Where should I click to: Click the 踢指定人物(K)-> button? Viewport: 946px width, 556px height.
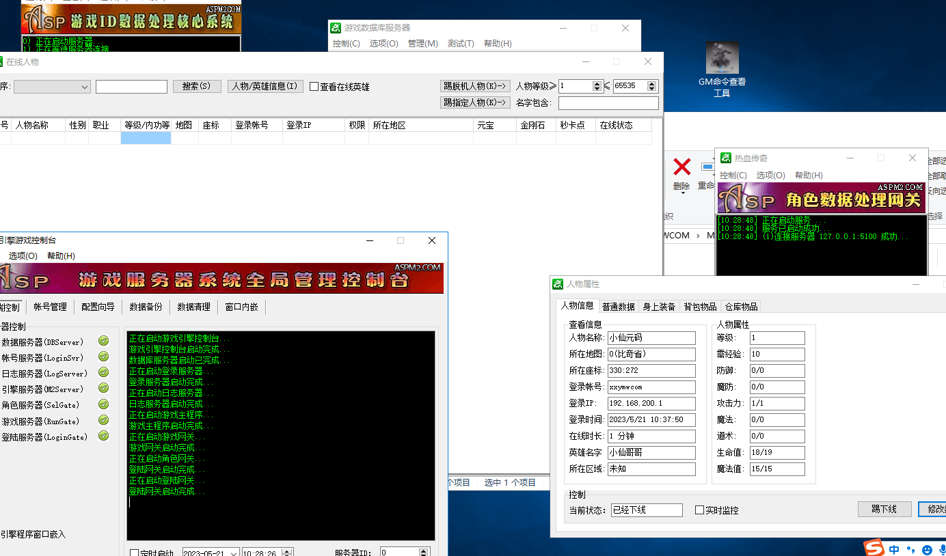475,102
